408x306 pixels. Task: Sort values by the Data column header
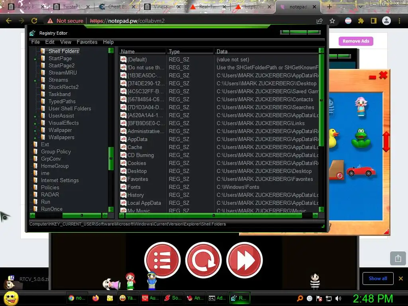(x=267, y=51)
